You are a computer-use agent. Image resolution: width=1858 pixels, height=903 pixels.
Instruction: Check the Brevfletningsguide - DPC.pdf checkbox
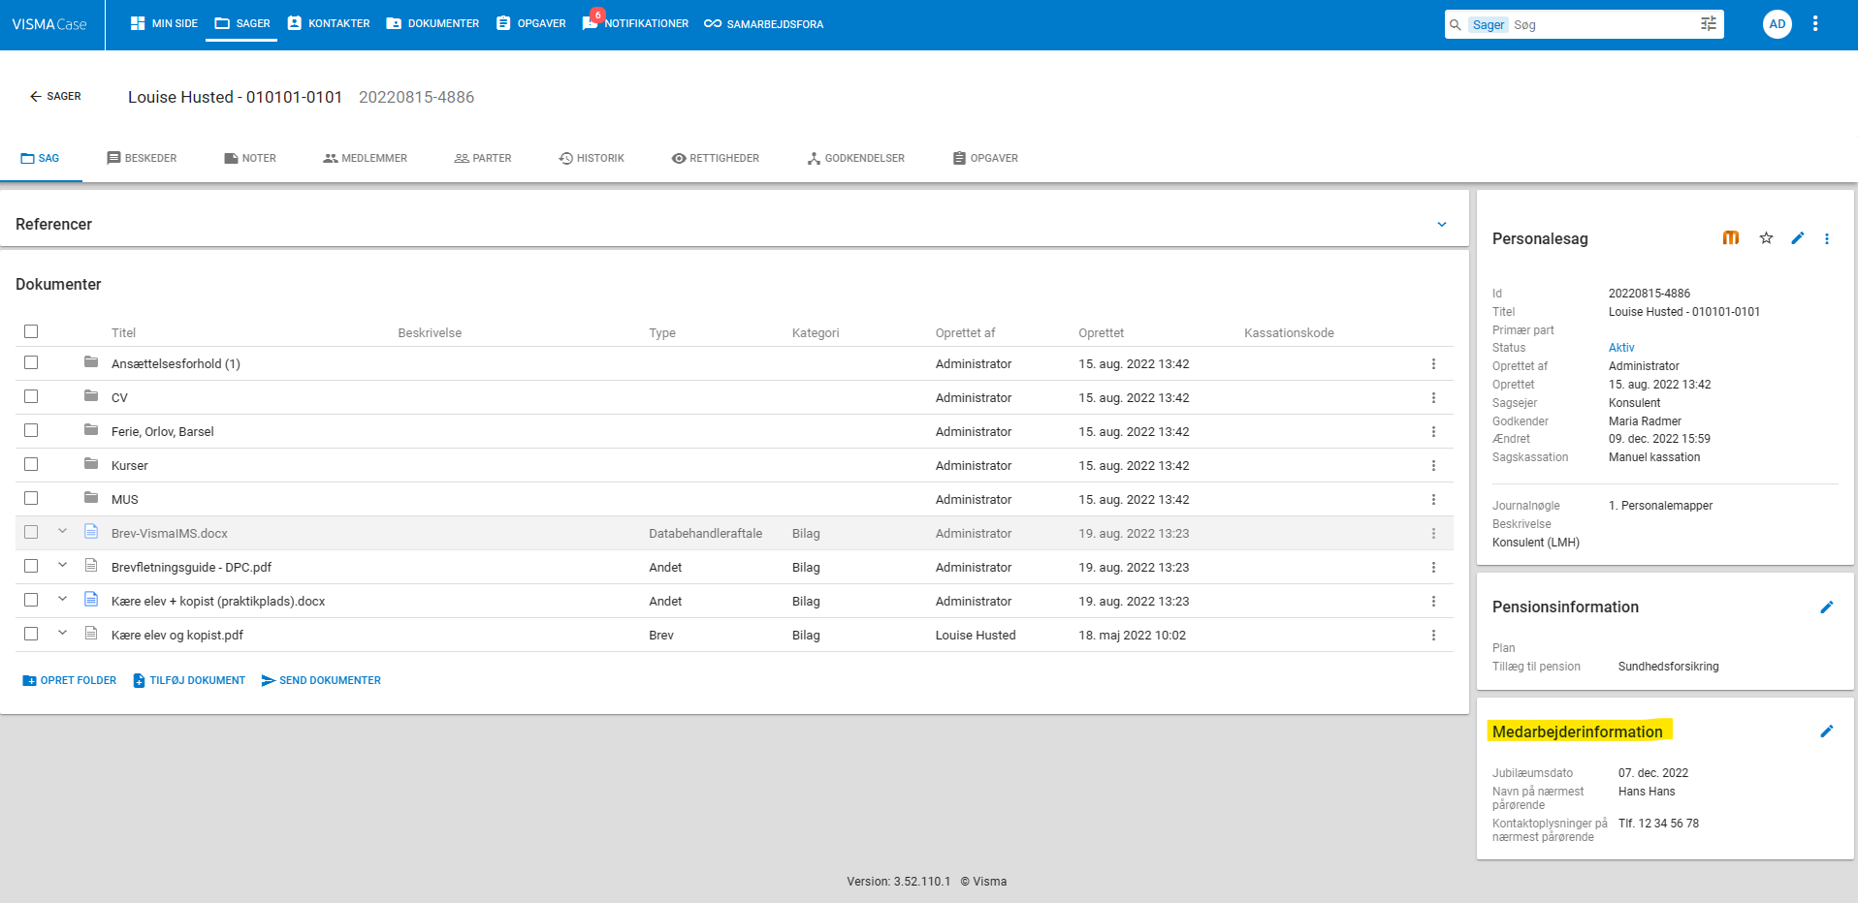(31, 566)
